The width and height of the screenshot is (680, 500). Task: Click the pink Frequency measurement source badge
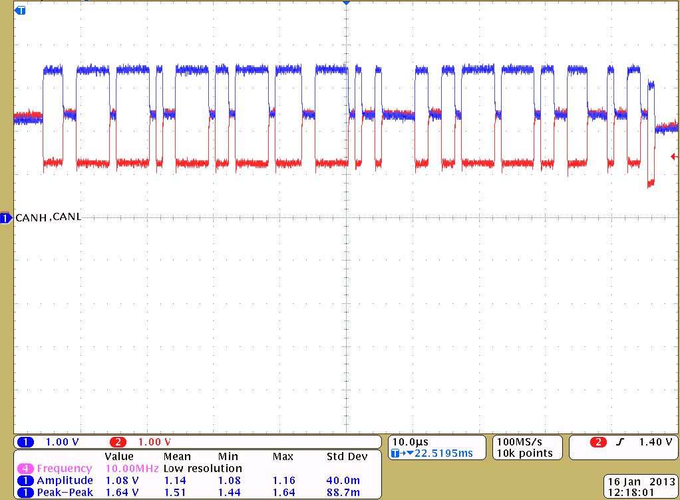click(x=25, y=468)
